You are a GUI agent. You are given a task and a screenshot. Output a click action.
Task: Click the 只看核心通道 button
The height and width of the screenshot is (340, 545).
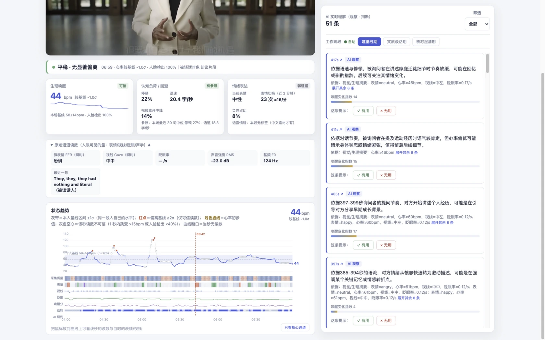click(x=295, y=327)
